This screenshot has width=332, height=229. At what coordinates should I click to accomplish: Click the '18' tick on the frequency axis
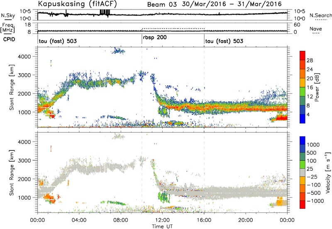[x=28, y=25]
